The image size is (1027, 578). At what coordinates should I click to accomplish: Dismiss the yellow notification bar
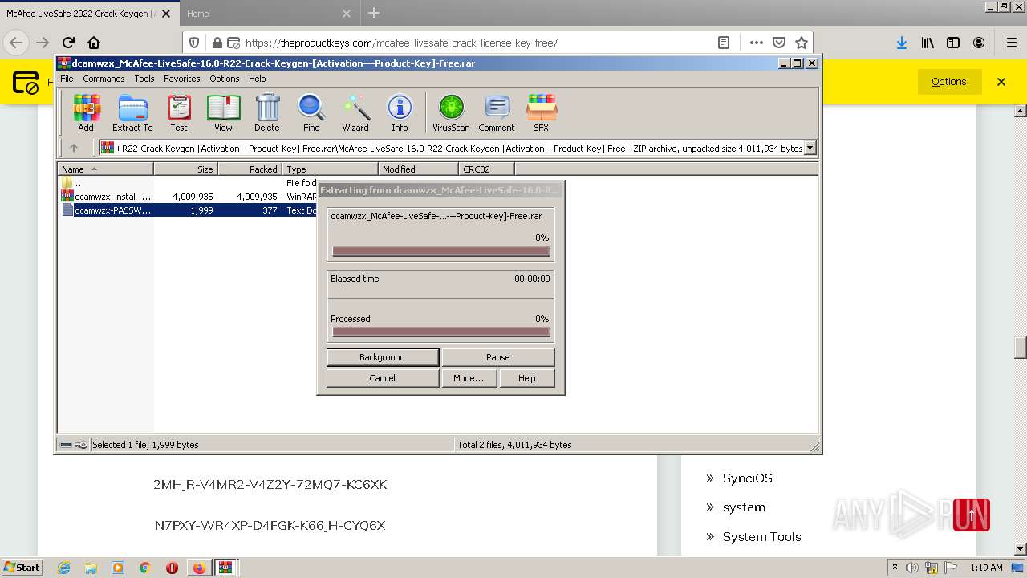pos(1001,82)
